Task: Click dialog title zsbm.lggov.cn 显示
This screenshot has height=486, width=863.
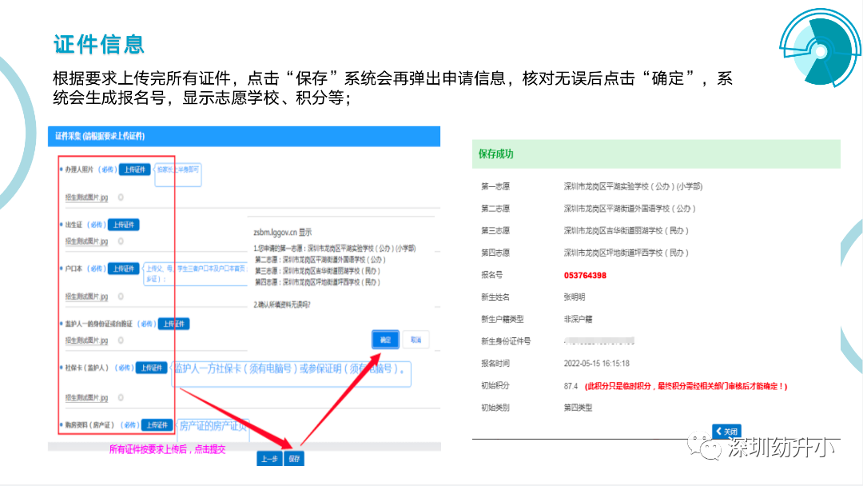Action: pos(282,233)
